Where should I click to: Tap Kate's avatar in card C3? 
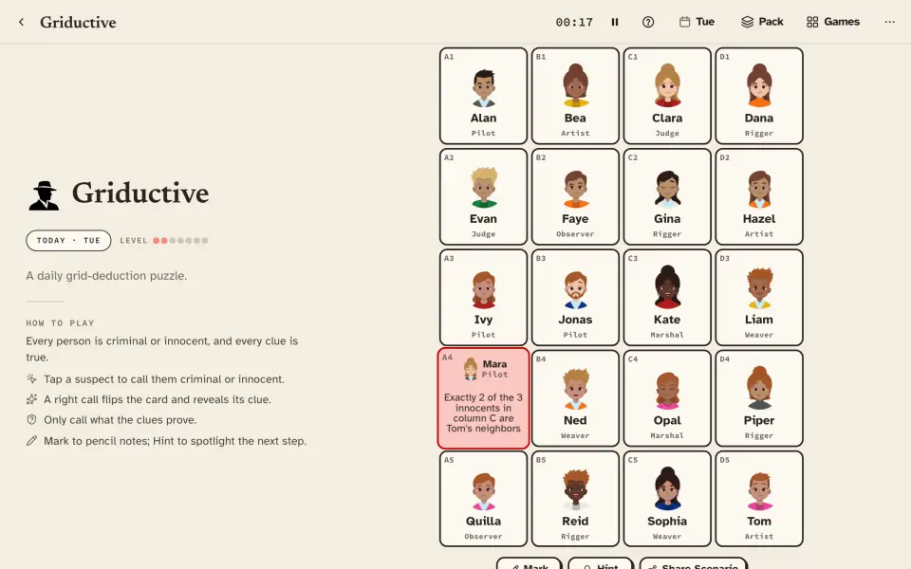667,286
